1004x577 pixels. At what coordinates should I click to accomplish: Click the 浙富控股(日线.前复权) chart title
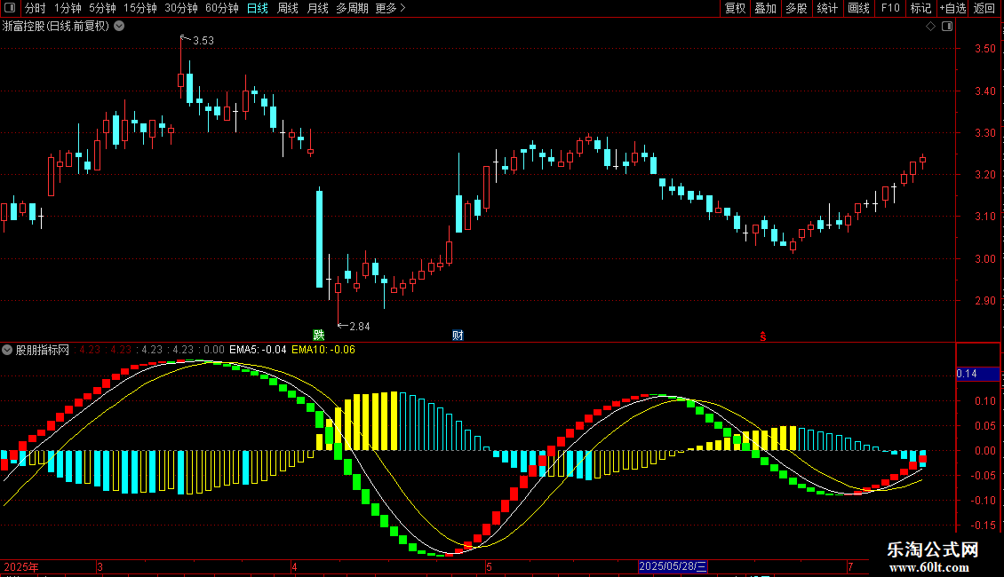[x=56, y=27]
